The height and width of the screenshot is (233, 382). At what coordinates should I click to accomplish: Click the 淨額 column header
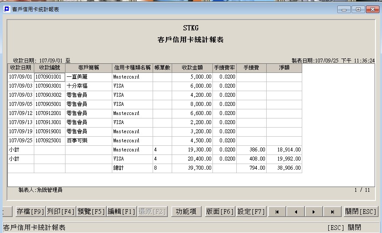coord(284,68)
